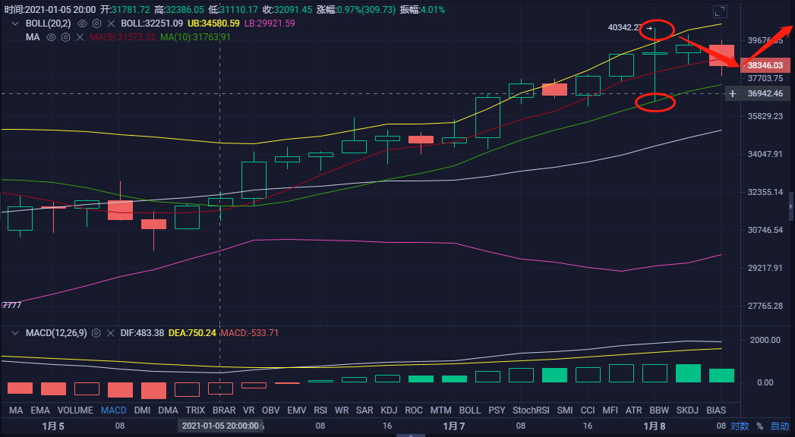Click the DEA:750.24 value
The image size is (795, 437).
(x=192, y=333)
